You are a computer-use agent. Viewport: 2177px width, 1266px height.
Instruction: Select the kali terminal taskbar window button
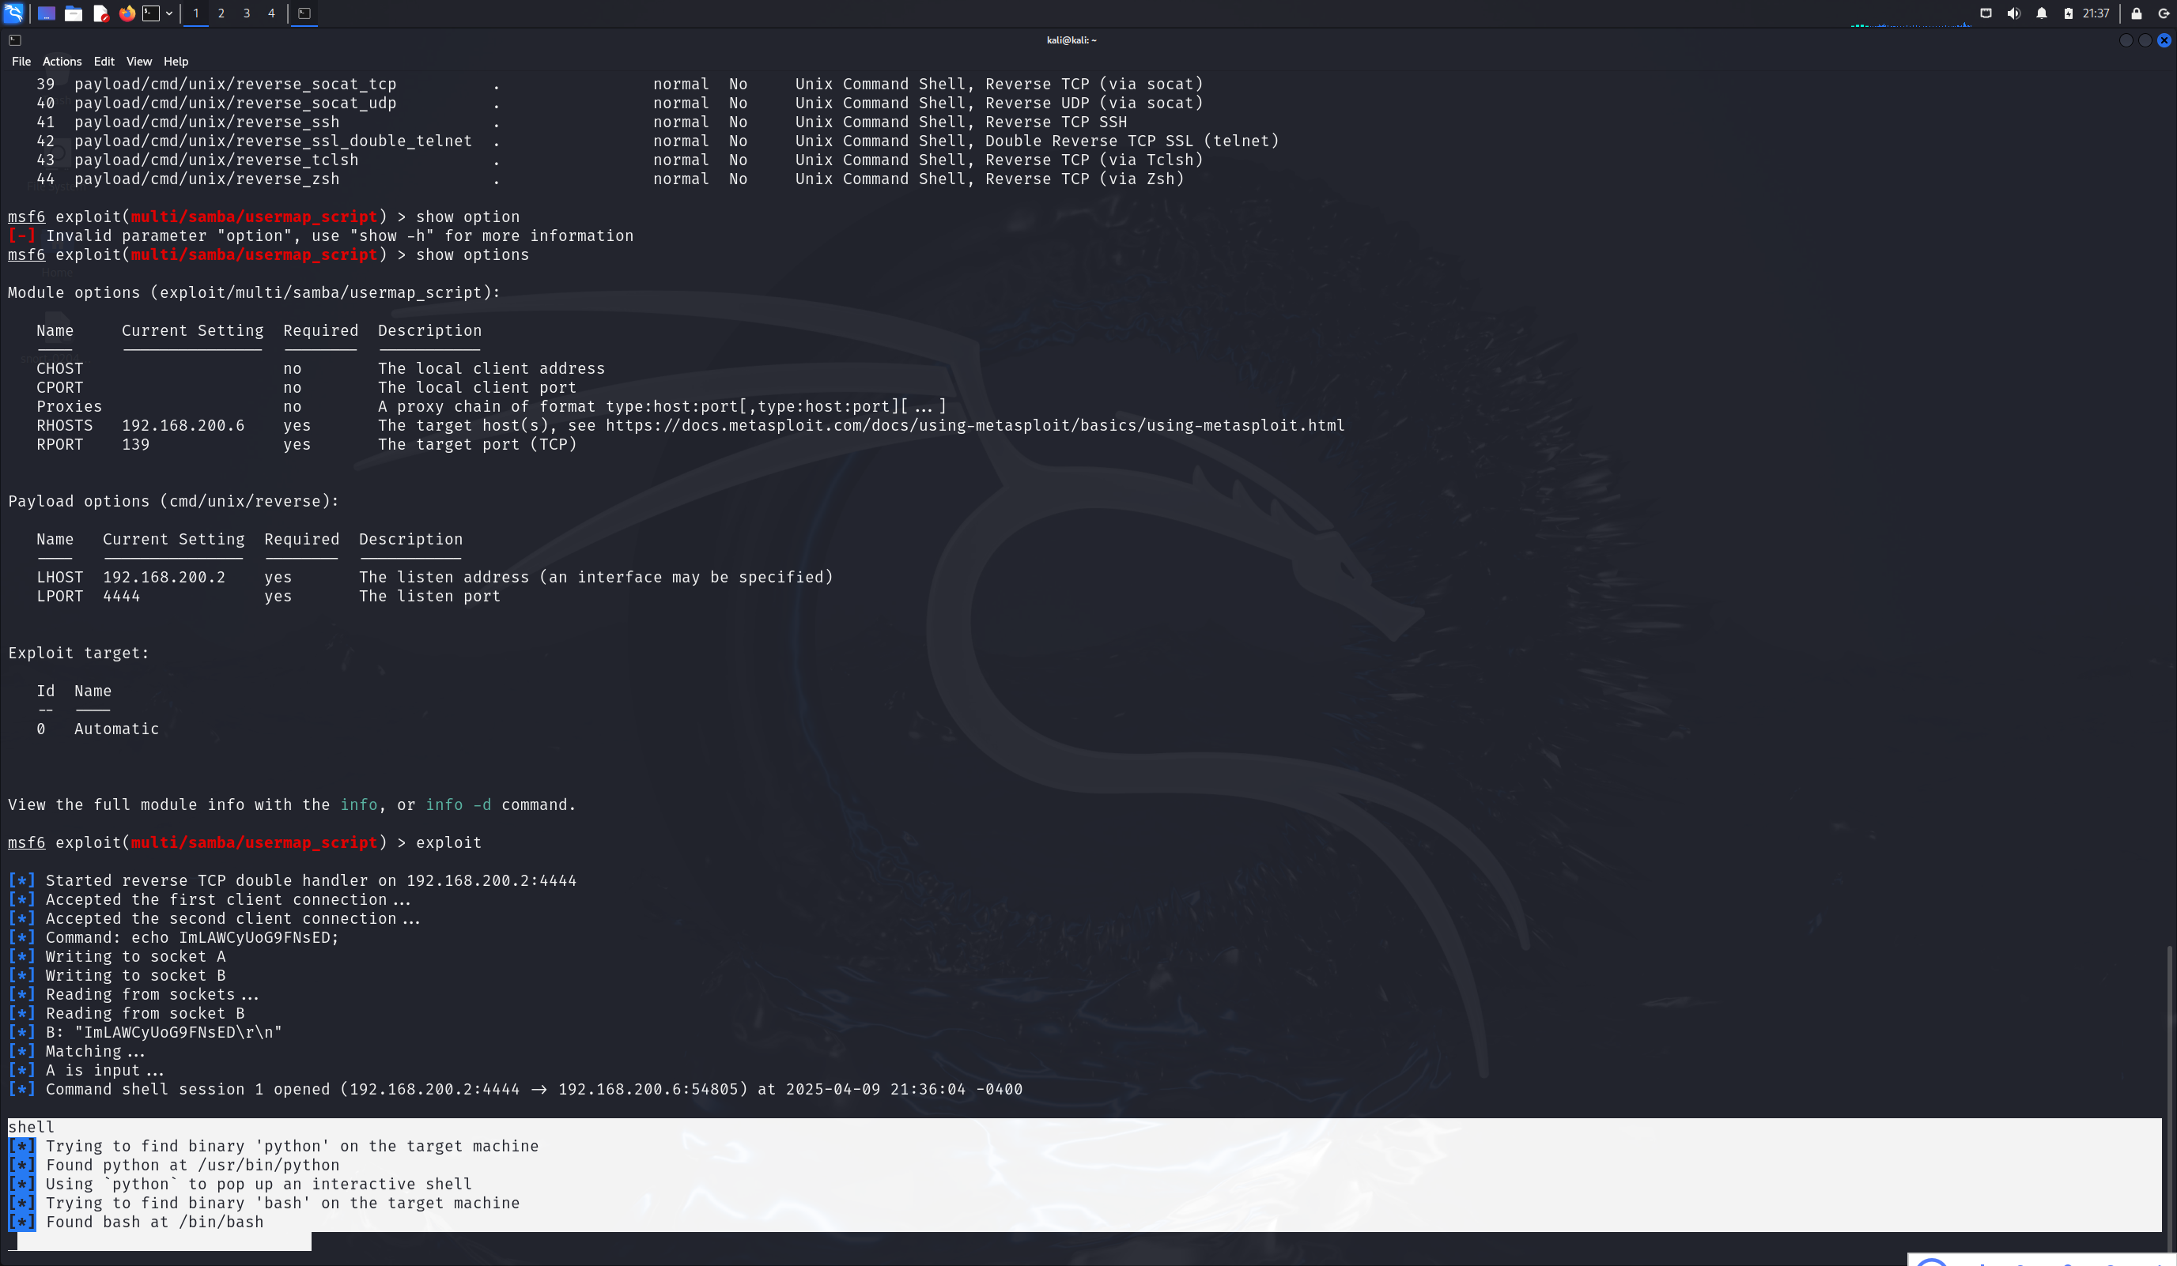(304, 13)
